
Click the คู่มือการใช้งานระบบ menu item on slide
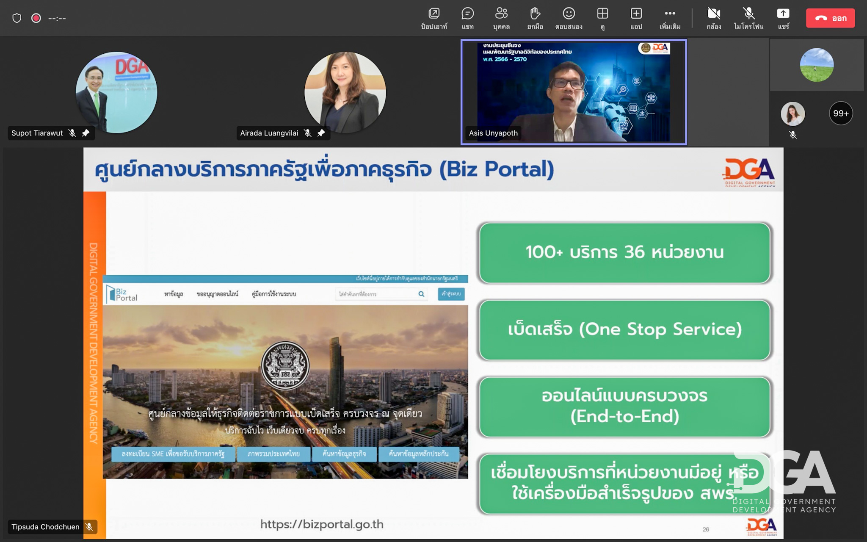point(274,294)
